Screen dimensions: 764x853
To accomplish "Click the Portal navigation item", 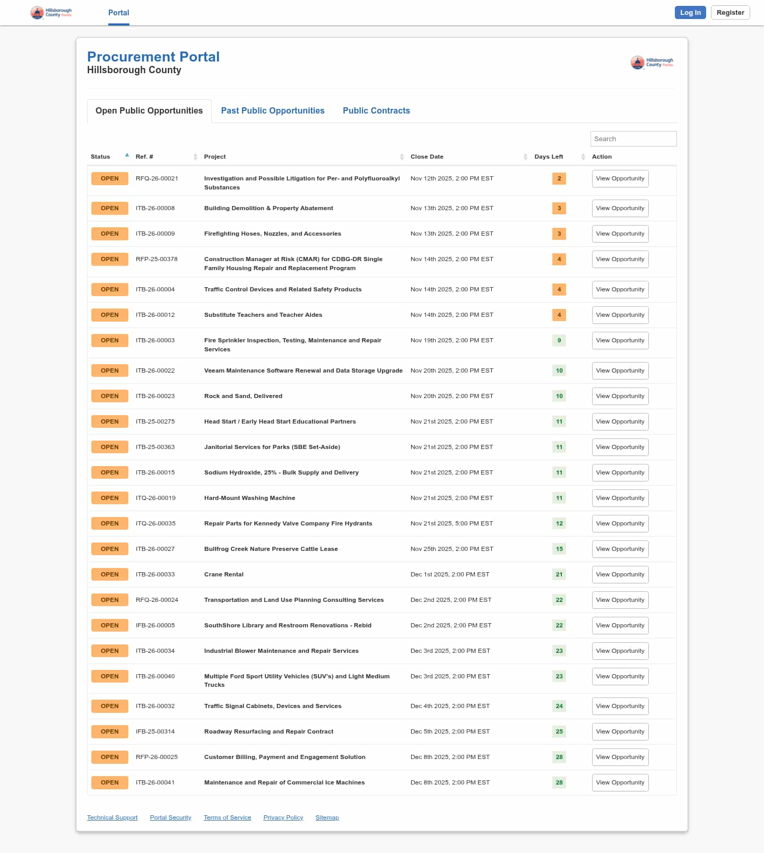I will (x=119, y=13).
